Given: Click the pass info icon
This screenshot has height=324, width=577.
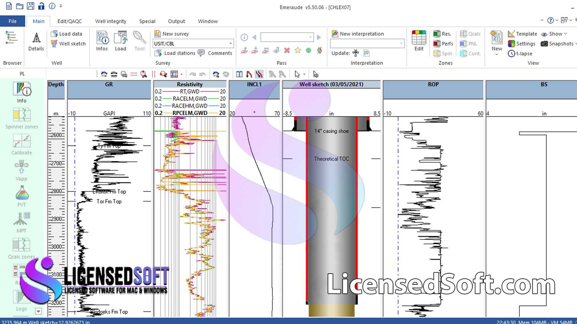Looking at the screenshot, I should coord(244,37).
